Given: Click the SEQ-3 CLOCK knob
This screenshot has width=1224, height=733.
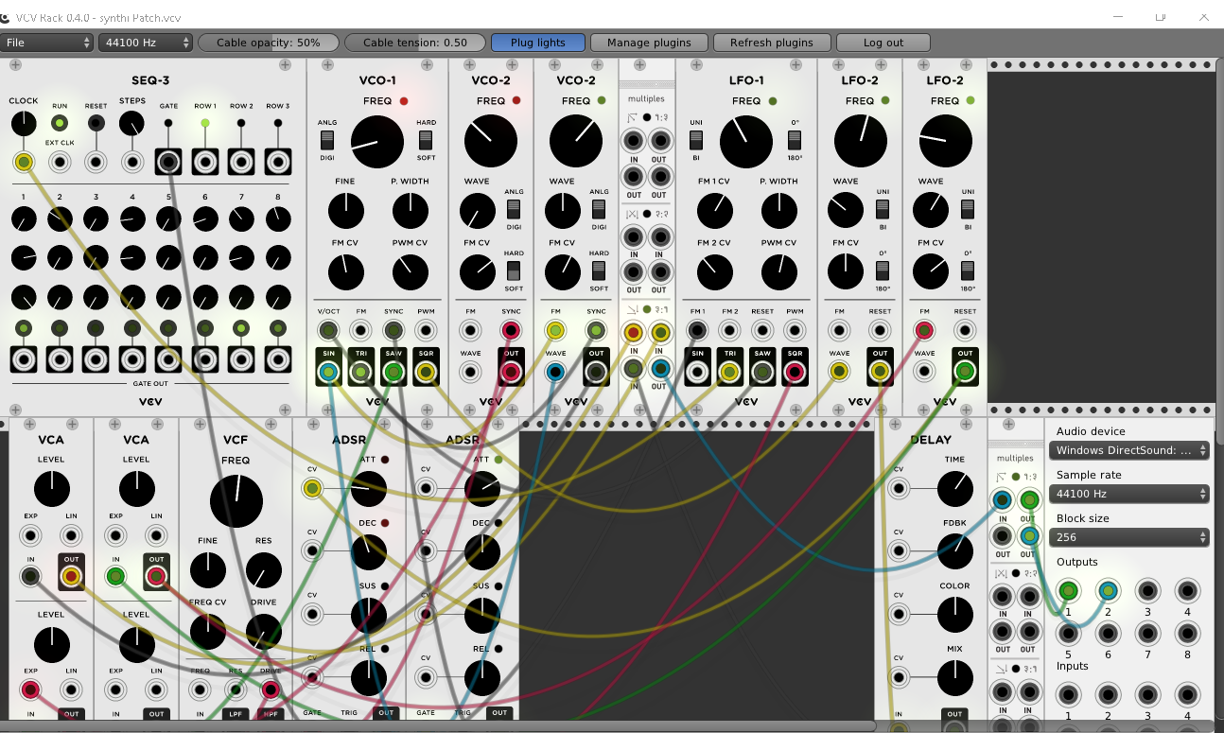Looking at the screenshot, I should tap(24, 123).
